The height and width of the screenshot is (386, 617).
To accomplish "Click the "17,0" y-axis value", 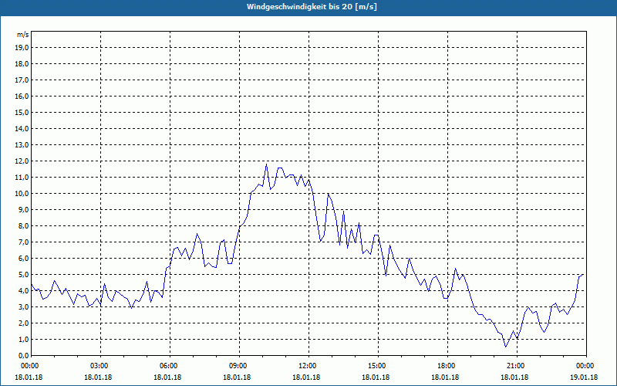I will pyautogui.click(x=22, y=80).
